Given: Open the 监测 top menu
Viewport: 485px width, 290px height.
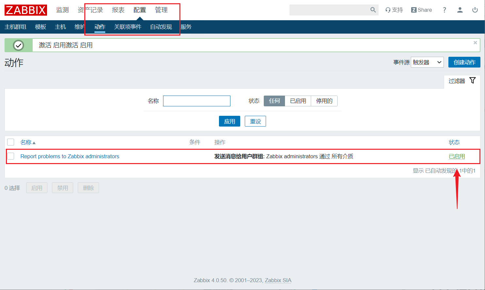Looking at the screenshot, I should pos(62,10).
